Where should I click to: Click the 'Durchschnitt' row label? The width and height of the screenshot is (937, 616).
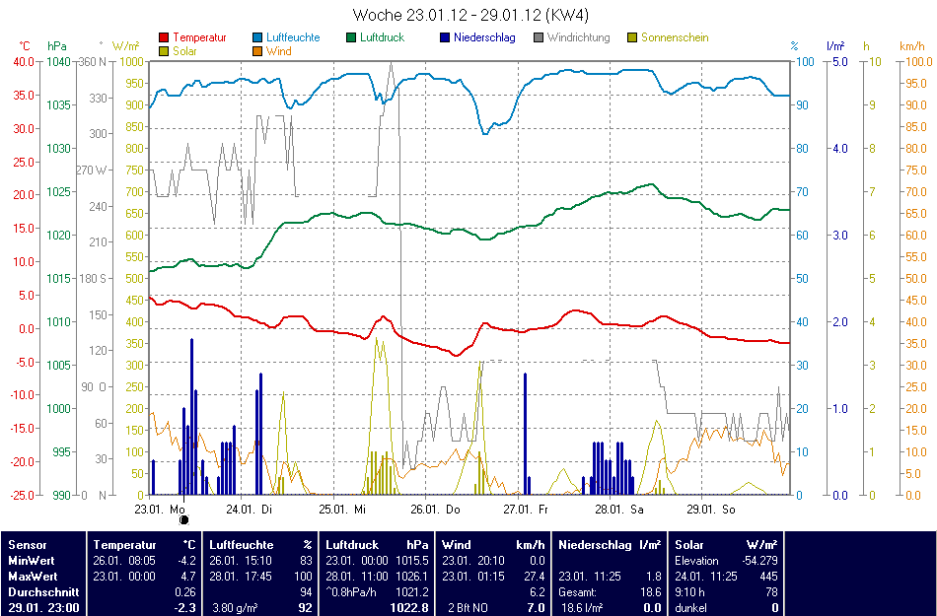click(43, 592)
